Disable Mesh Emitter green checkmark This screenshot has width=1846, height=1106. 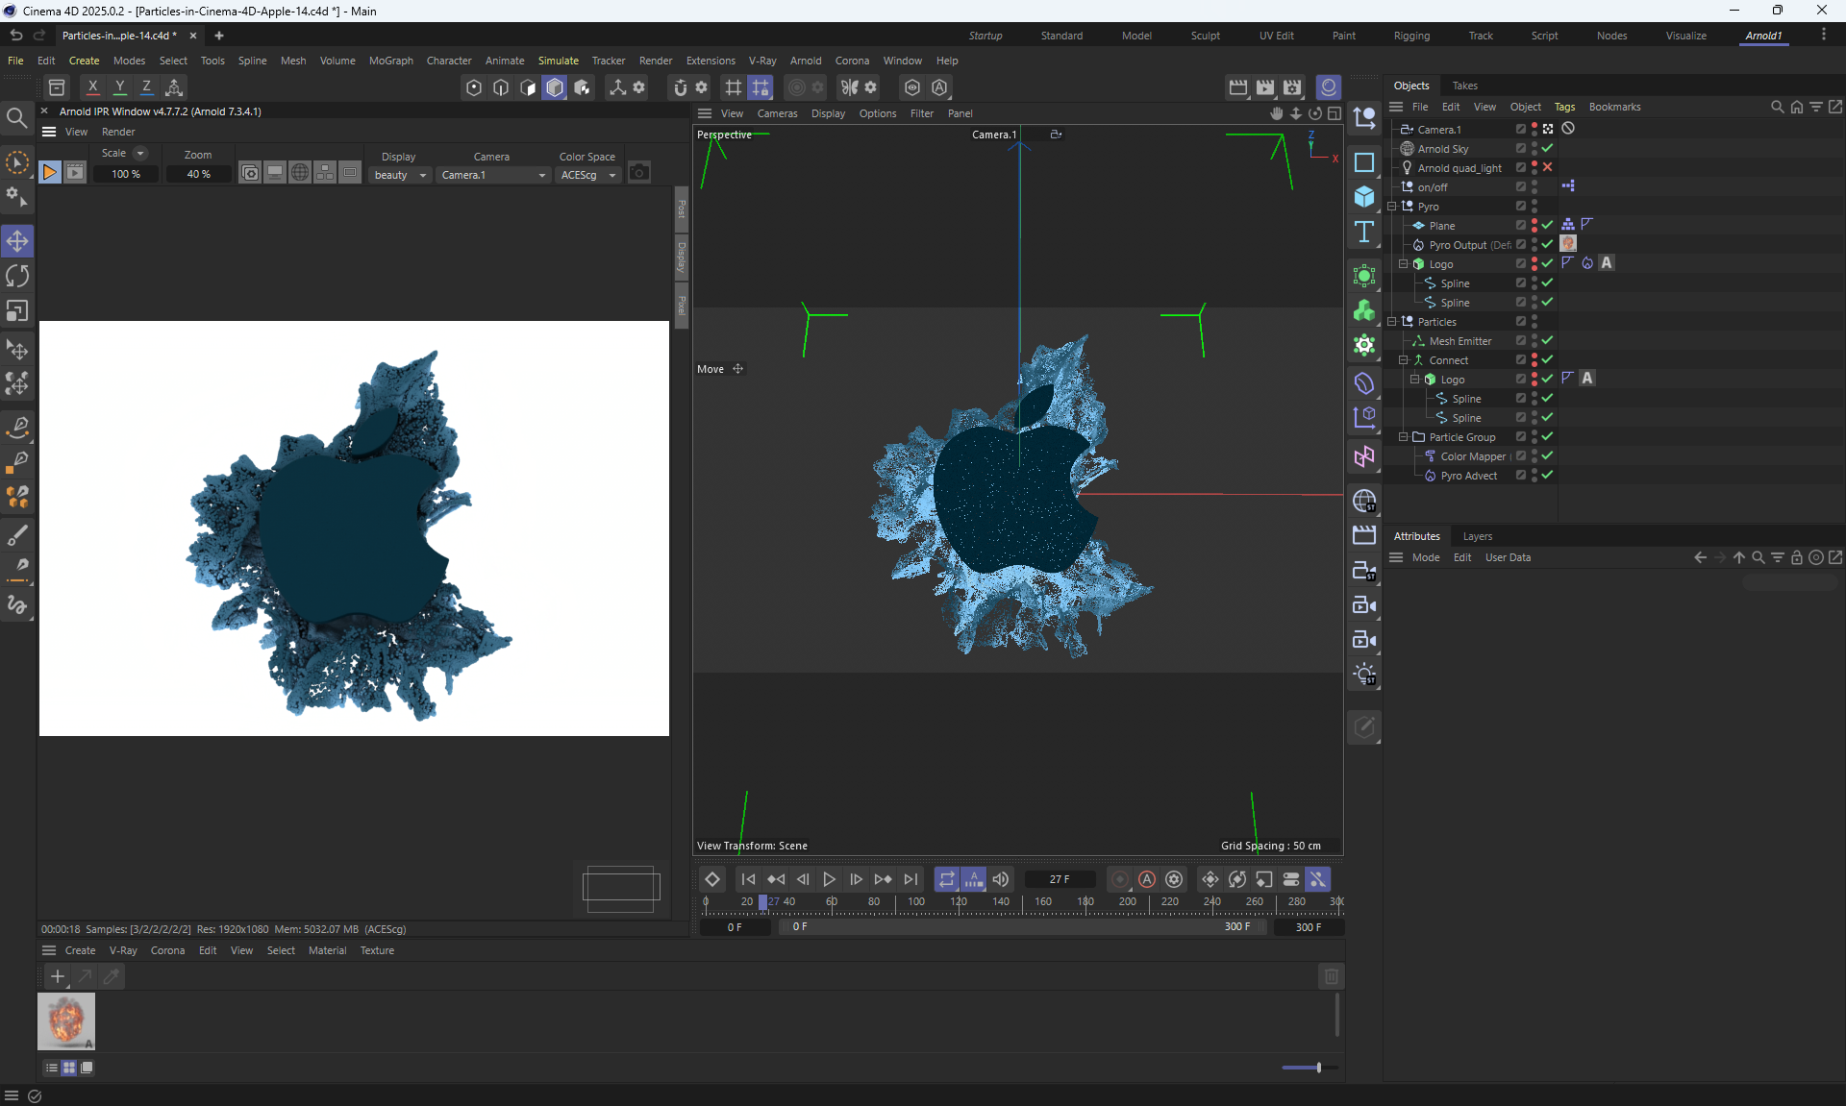coord(1548,340)
